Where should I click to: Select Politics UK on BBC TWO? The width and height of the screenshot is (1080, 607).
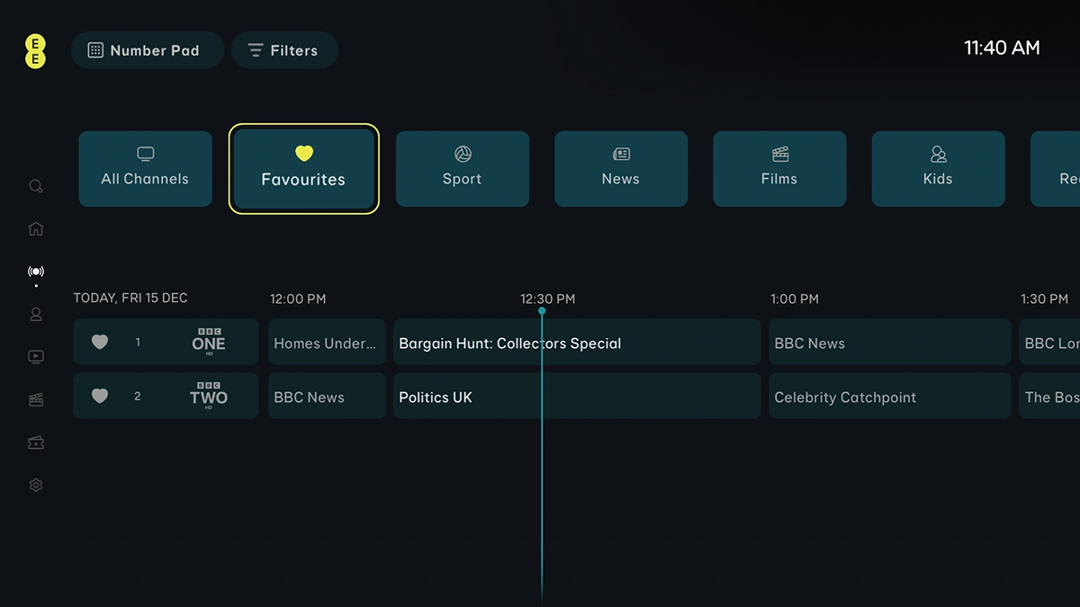coord(576,397)
